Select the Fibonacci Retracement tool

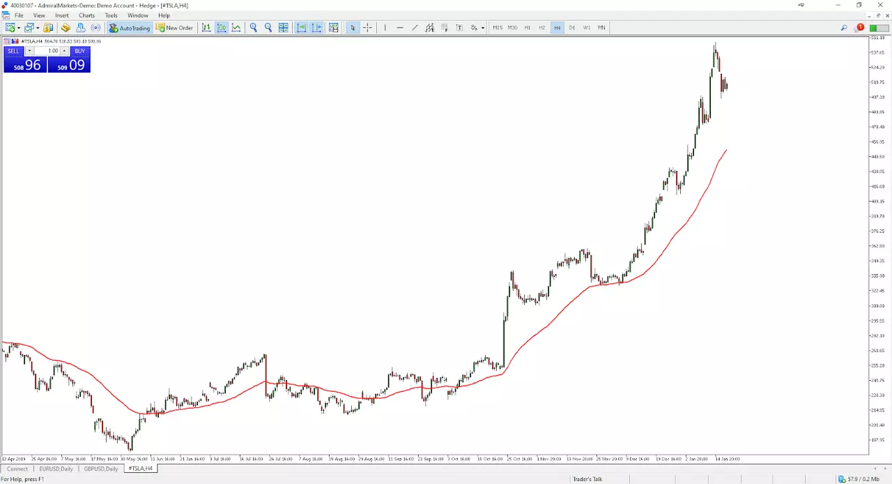[445, 28]
